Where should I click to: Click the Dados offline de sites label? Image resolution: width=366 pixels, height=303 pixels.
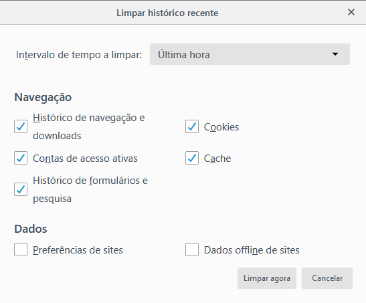click(252, 250)
